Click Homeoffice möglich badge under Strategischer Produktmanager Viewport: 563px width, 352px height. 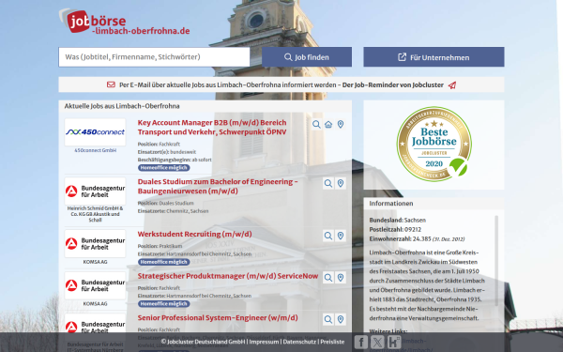click(163, 303)
